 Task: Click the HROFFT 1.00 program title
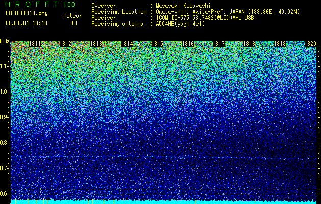point(40,4)
